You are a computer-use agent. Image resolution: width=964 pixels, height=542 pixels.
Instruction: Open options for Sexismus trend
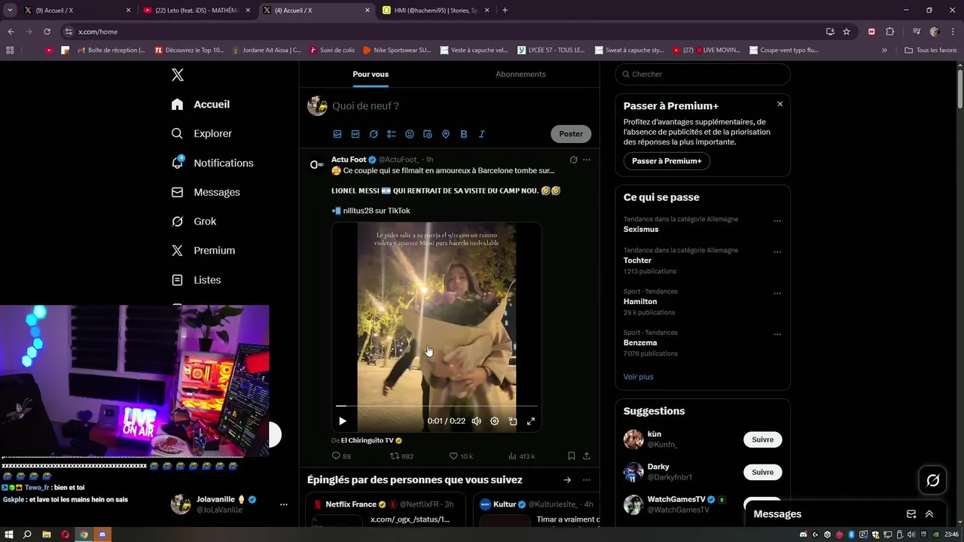click(777, 221)
